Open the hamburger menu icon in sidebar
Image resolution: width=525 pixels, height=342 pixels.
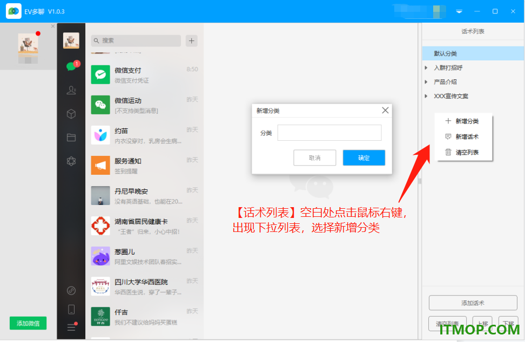click(x=71, y=327)
